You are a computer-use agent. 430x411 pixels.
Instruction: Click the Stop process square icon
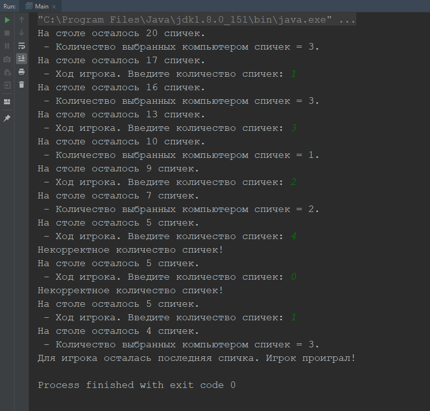point(7,33)
